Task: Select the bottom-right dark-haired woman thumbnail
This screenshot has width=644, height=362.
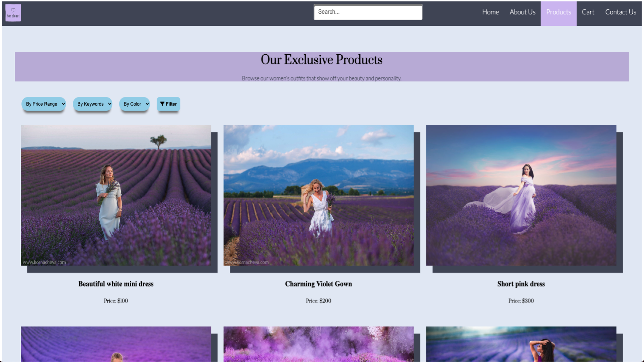Action: (521, 344)
